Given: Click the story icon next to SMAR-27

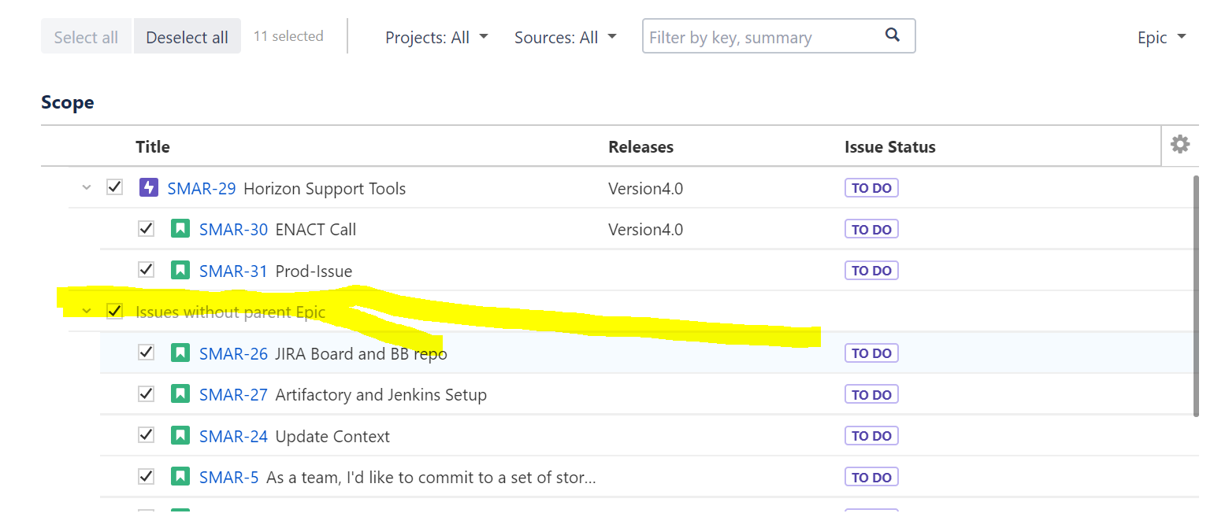Looking at the screenshot, I should coord(180,393).
